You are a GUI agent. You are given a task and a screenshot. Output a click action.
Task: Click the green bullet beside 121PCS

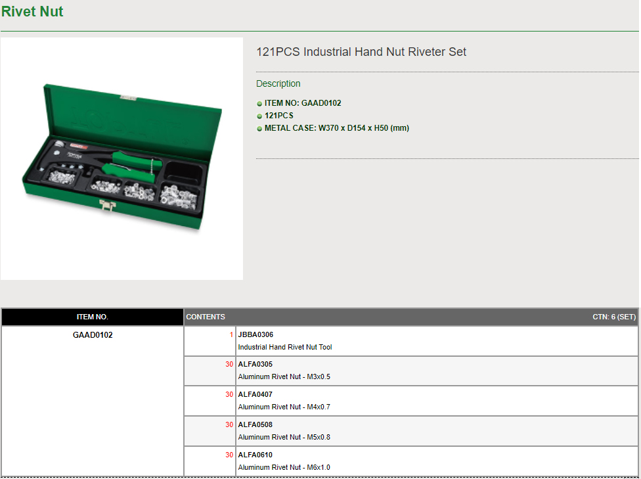coord(259,116)
